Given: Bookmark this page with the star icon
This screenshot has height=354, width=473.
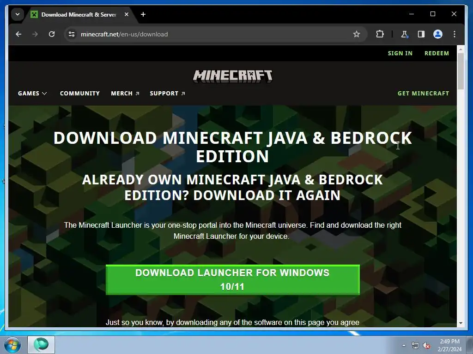Looking at the screenshot, I should (357, 34).
